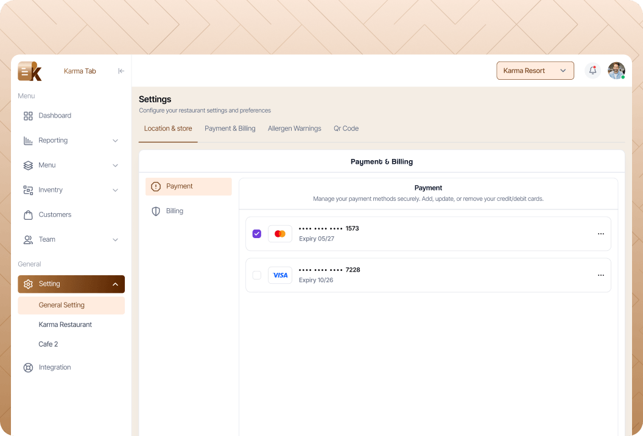Switch to Location & store tab
The width and height of the screenshot is (643, 436).
click(168, 128)
